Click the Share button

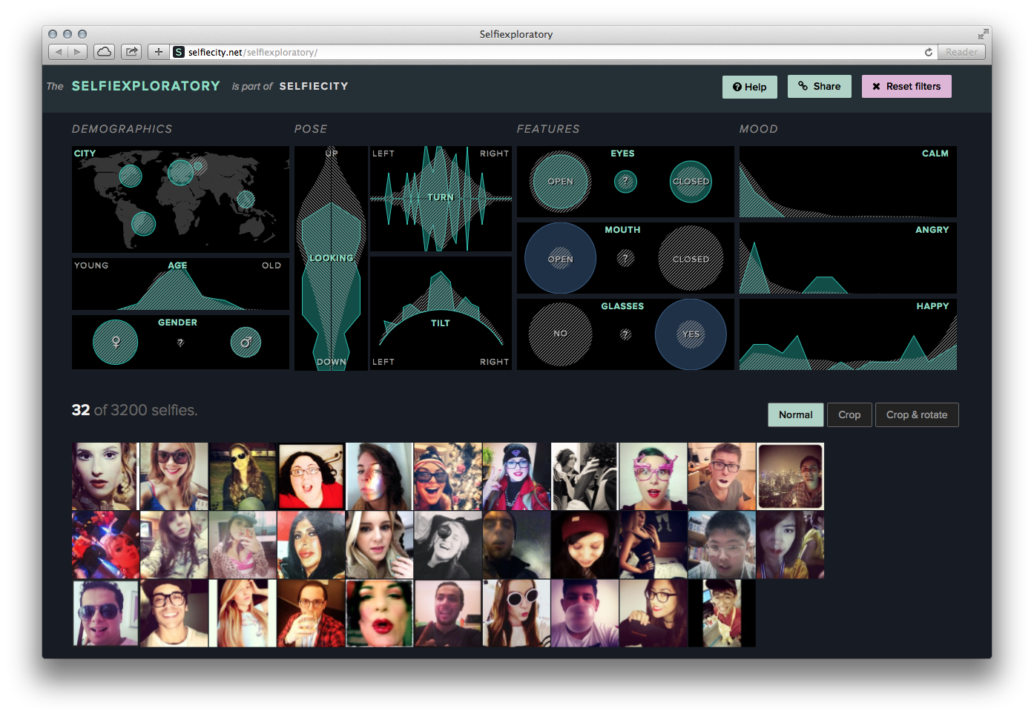820,87
